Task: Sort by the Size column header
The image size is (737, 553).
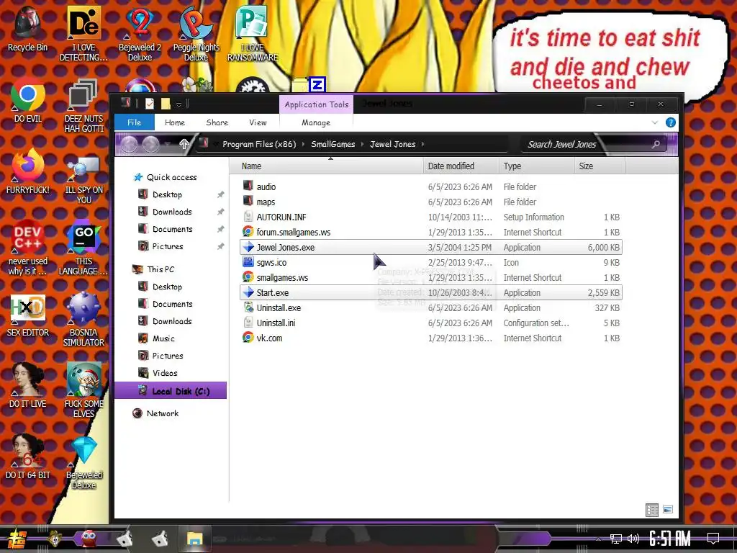Action: point(600,166)
